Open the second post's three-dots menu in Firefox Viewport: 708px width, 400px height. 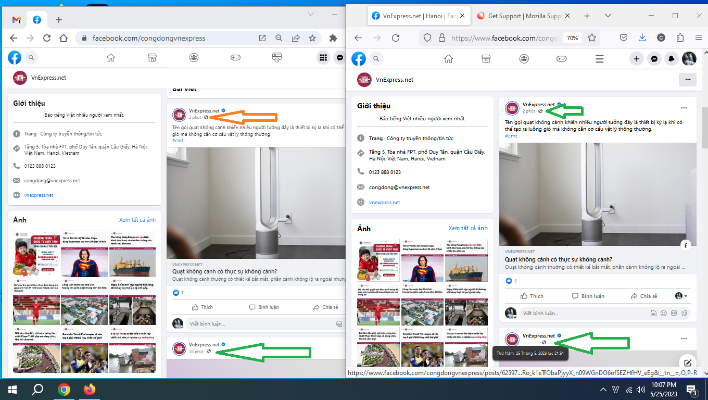tap(684, 339)
